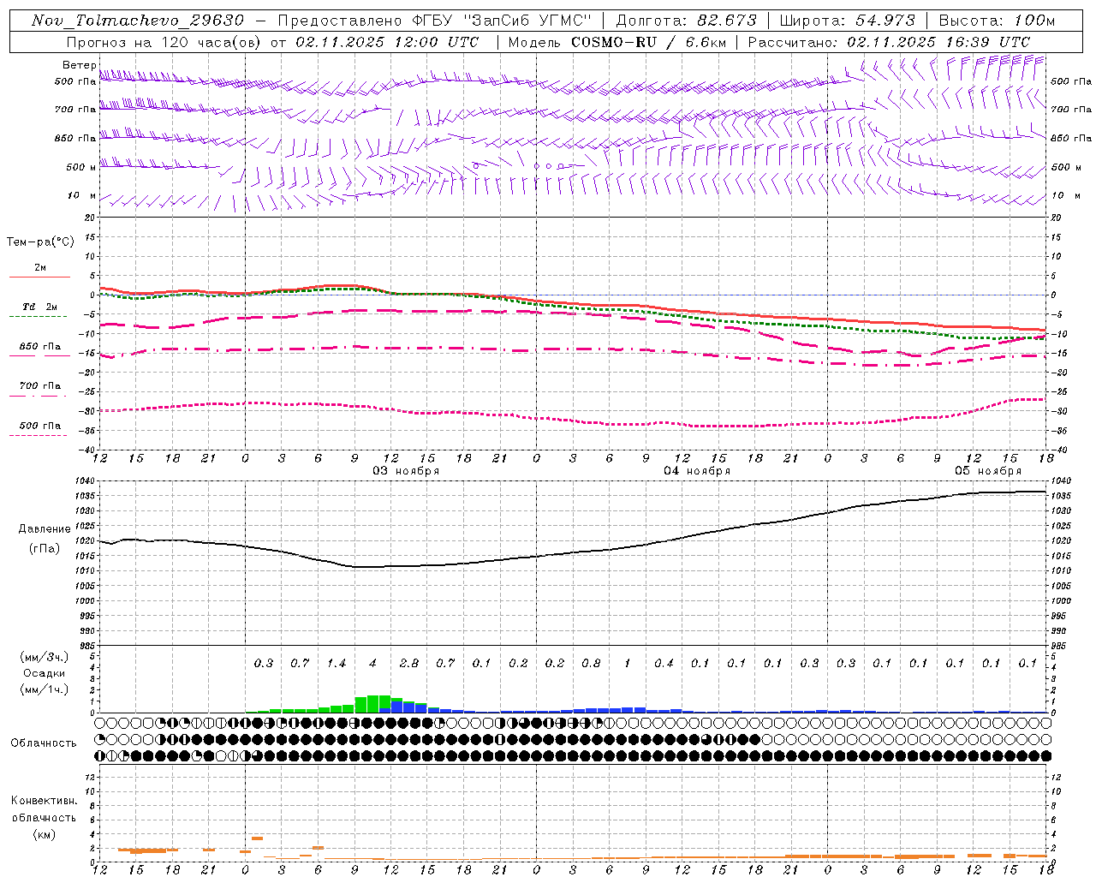Click the date label 05 ноября

click(988, 471)
